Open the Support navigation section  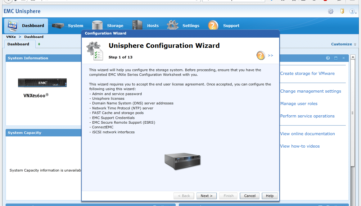223,26
